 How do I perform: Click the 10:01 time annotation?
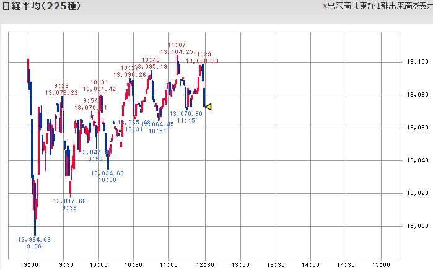(99, 82)
